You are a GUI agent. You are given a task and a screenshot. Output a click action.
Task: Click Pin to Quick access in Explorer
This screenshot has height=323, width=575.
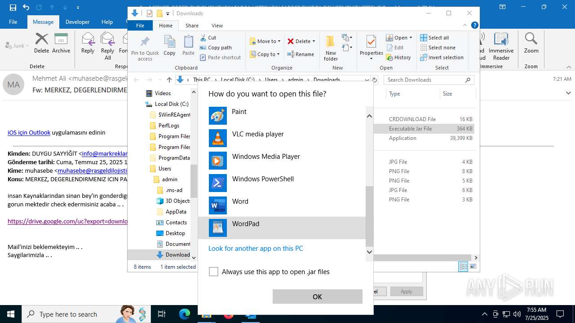coord(145,48)
